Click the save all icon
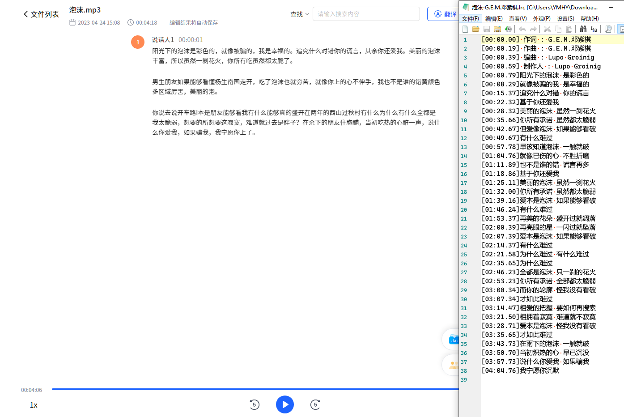Screen dimensions: 624x417 tap(497, 29)
